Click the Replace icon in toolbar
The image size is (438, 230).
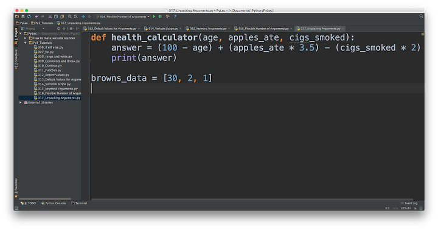(75, 17)
